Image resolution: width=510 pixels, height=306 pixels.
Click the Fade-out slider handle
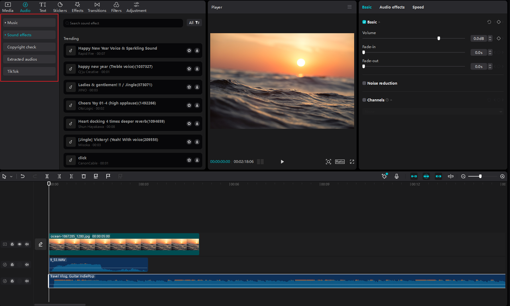click(363, 66)
